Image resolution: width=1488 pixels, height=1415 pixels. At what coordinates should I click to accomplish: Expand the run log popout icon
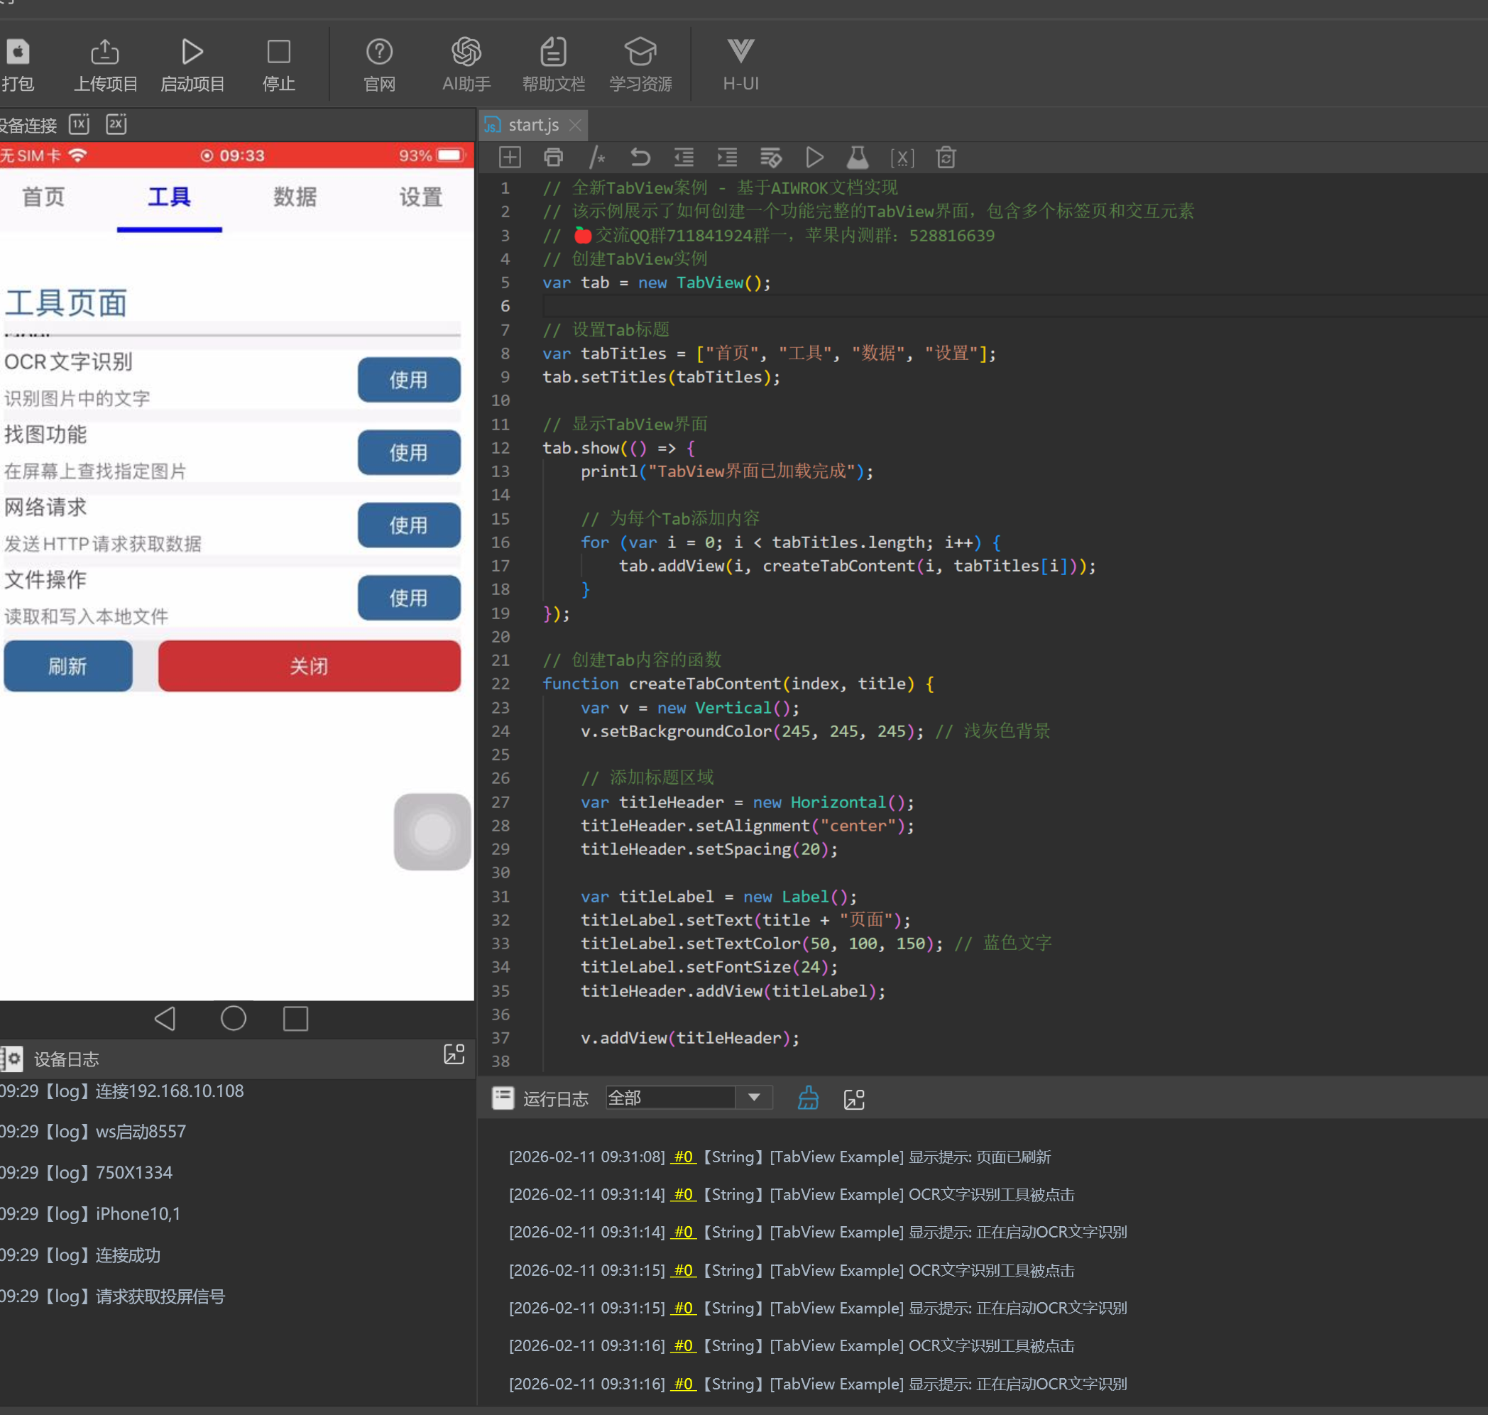coord(854,1099)
